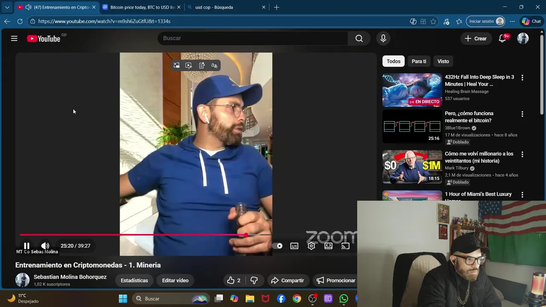
Task: Click Iniciar sesión in the browser
Action: 486,21
